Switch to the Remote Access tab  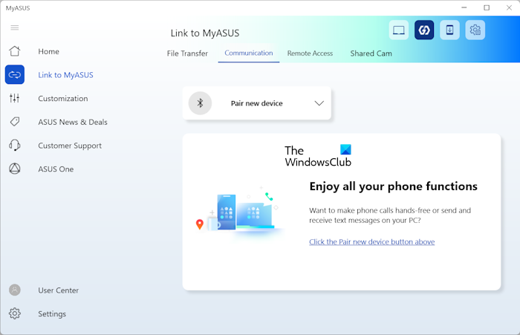(310, 53)
